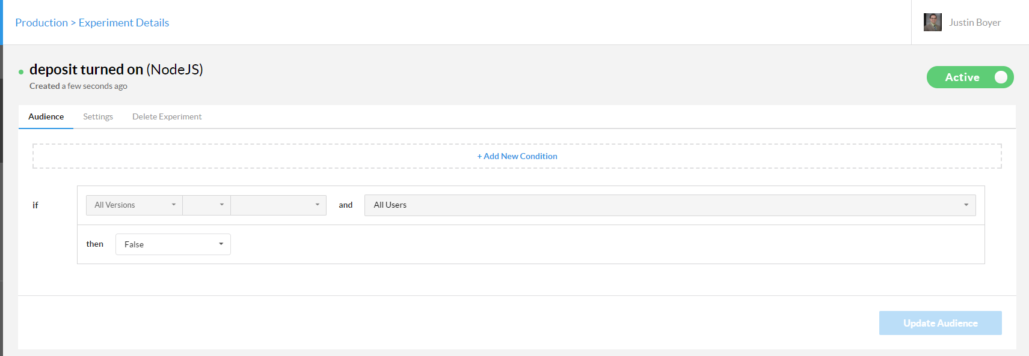Expand the All Users dropdown

(670, 205)
